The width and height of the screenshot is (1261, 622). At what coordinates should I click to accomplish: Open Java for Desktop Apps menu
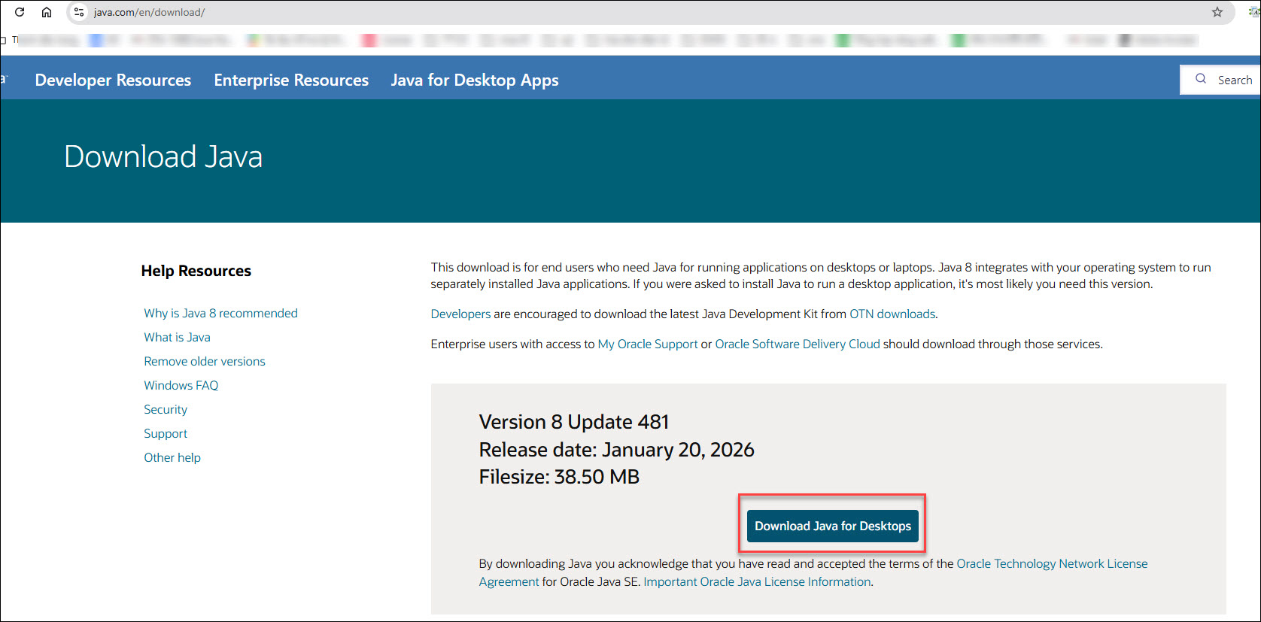coord(474,80)
